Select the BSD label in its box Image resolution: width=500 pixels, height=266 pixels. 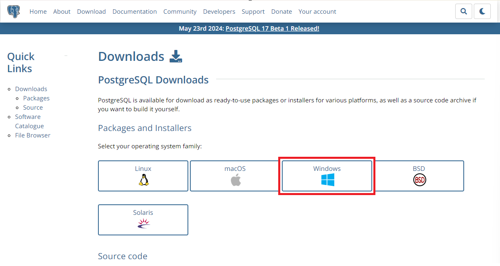(419, 168)
